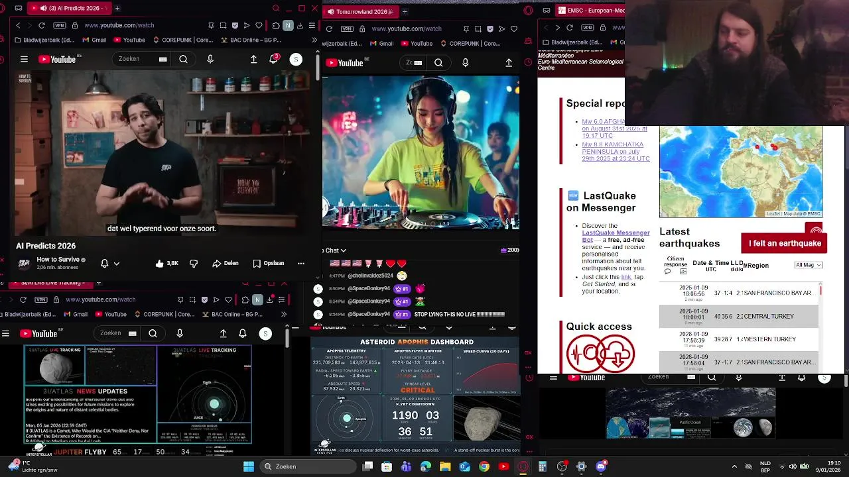Open Discord from Windows taskbar
This screenshot has height=477, width=849.
(601, 466)
